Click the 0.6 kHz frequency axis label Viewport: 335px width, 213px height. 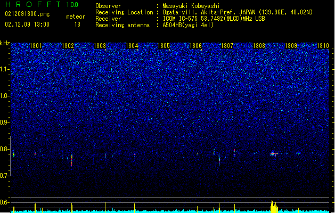pyautogui.click(x=4, y=202)
